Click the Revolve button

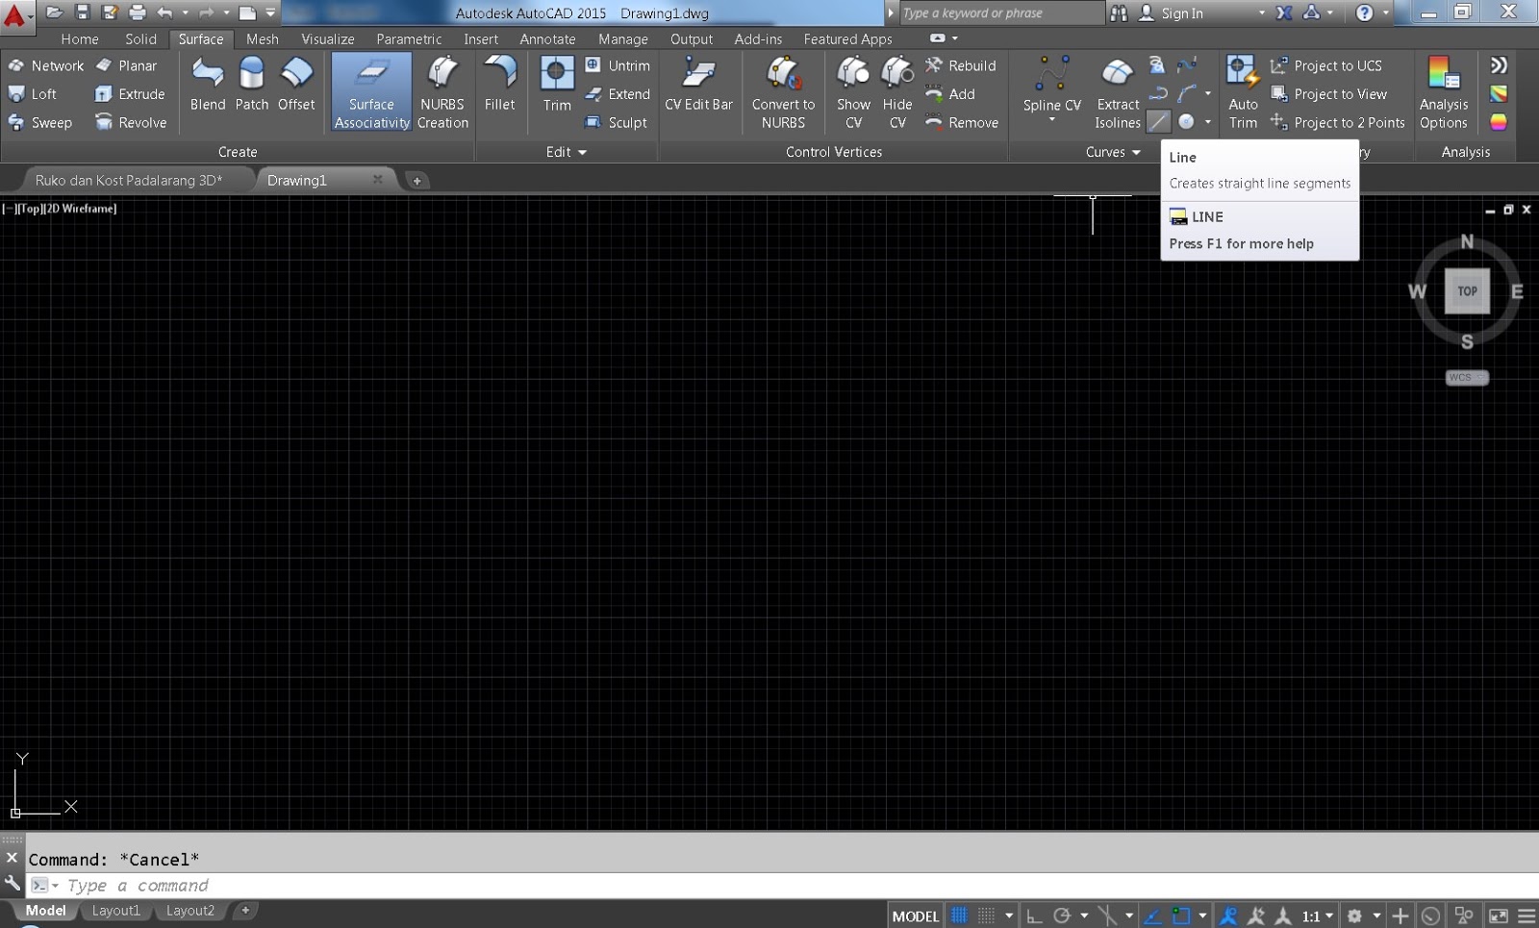[x=131, y=123]
